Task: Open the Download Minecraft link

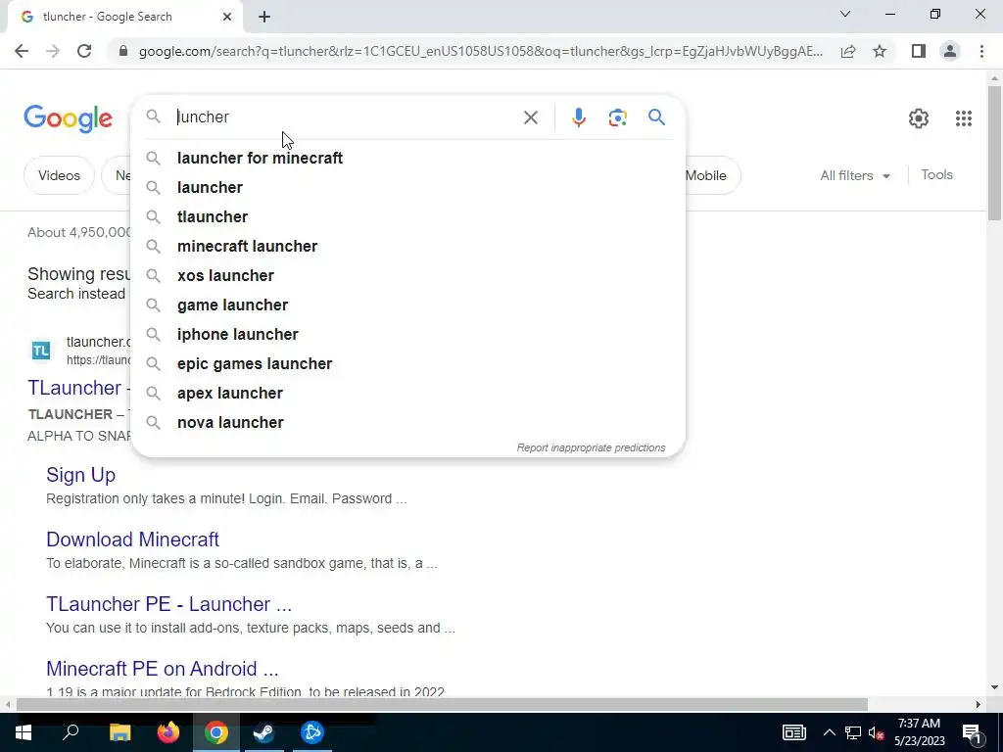Action: click(132, 540)
